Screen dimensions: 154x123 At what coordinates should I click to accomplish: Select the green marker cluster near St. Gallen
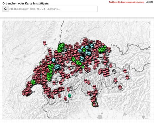102,49
